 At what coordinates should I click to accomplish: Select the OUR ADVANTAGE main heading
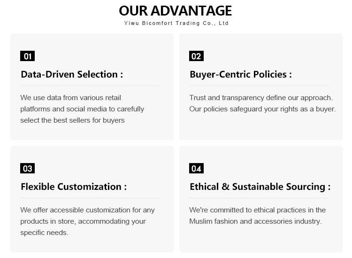tap(176, 10)
